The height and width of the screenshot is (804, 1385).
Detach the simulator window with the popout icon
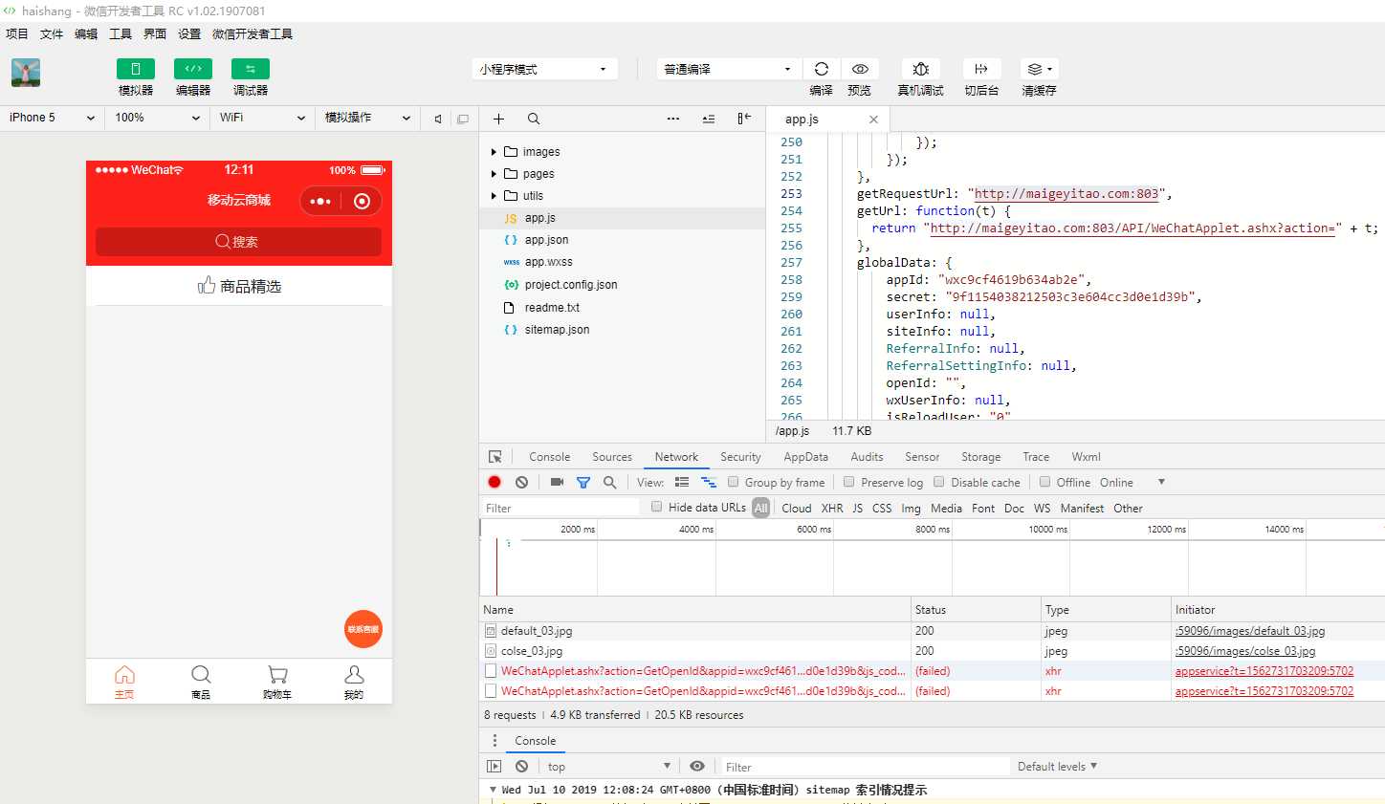point(463,119)
